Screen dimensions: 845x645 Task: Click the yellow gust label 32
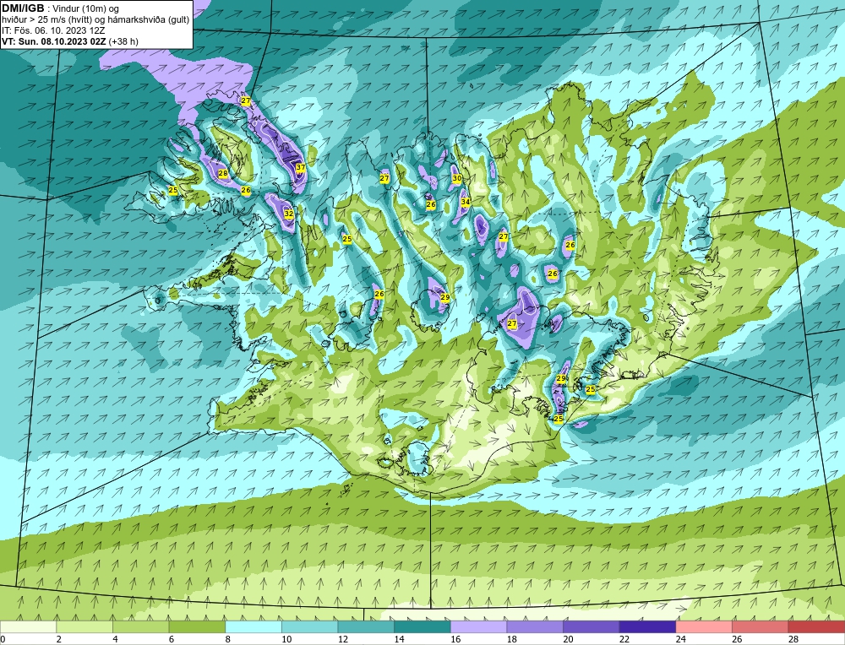click(289, 214)
